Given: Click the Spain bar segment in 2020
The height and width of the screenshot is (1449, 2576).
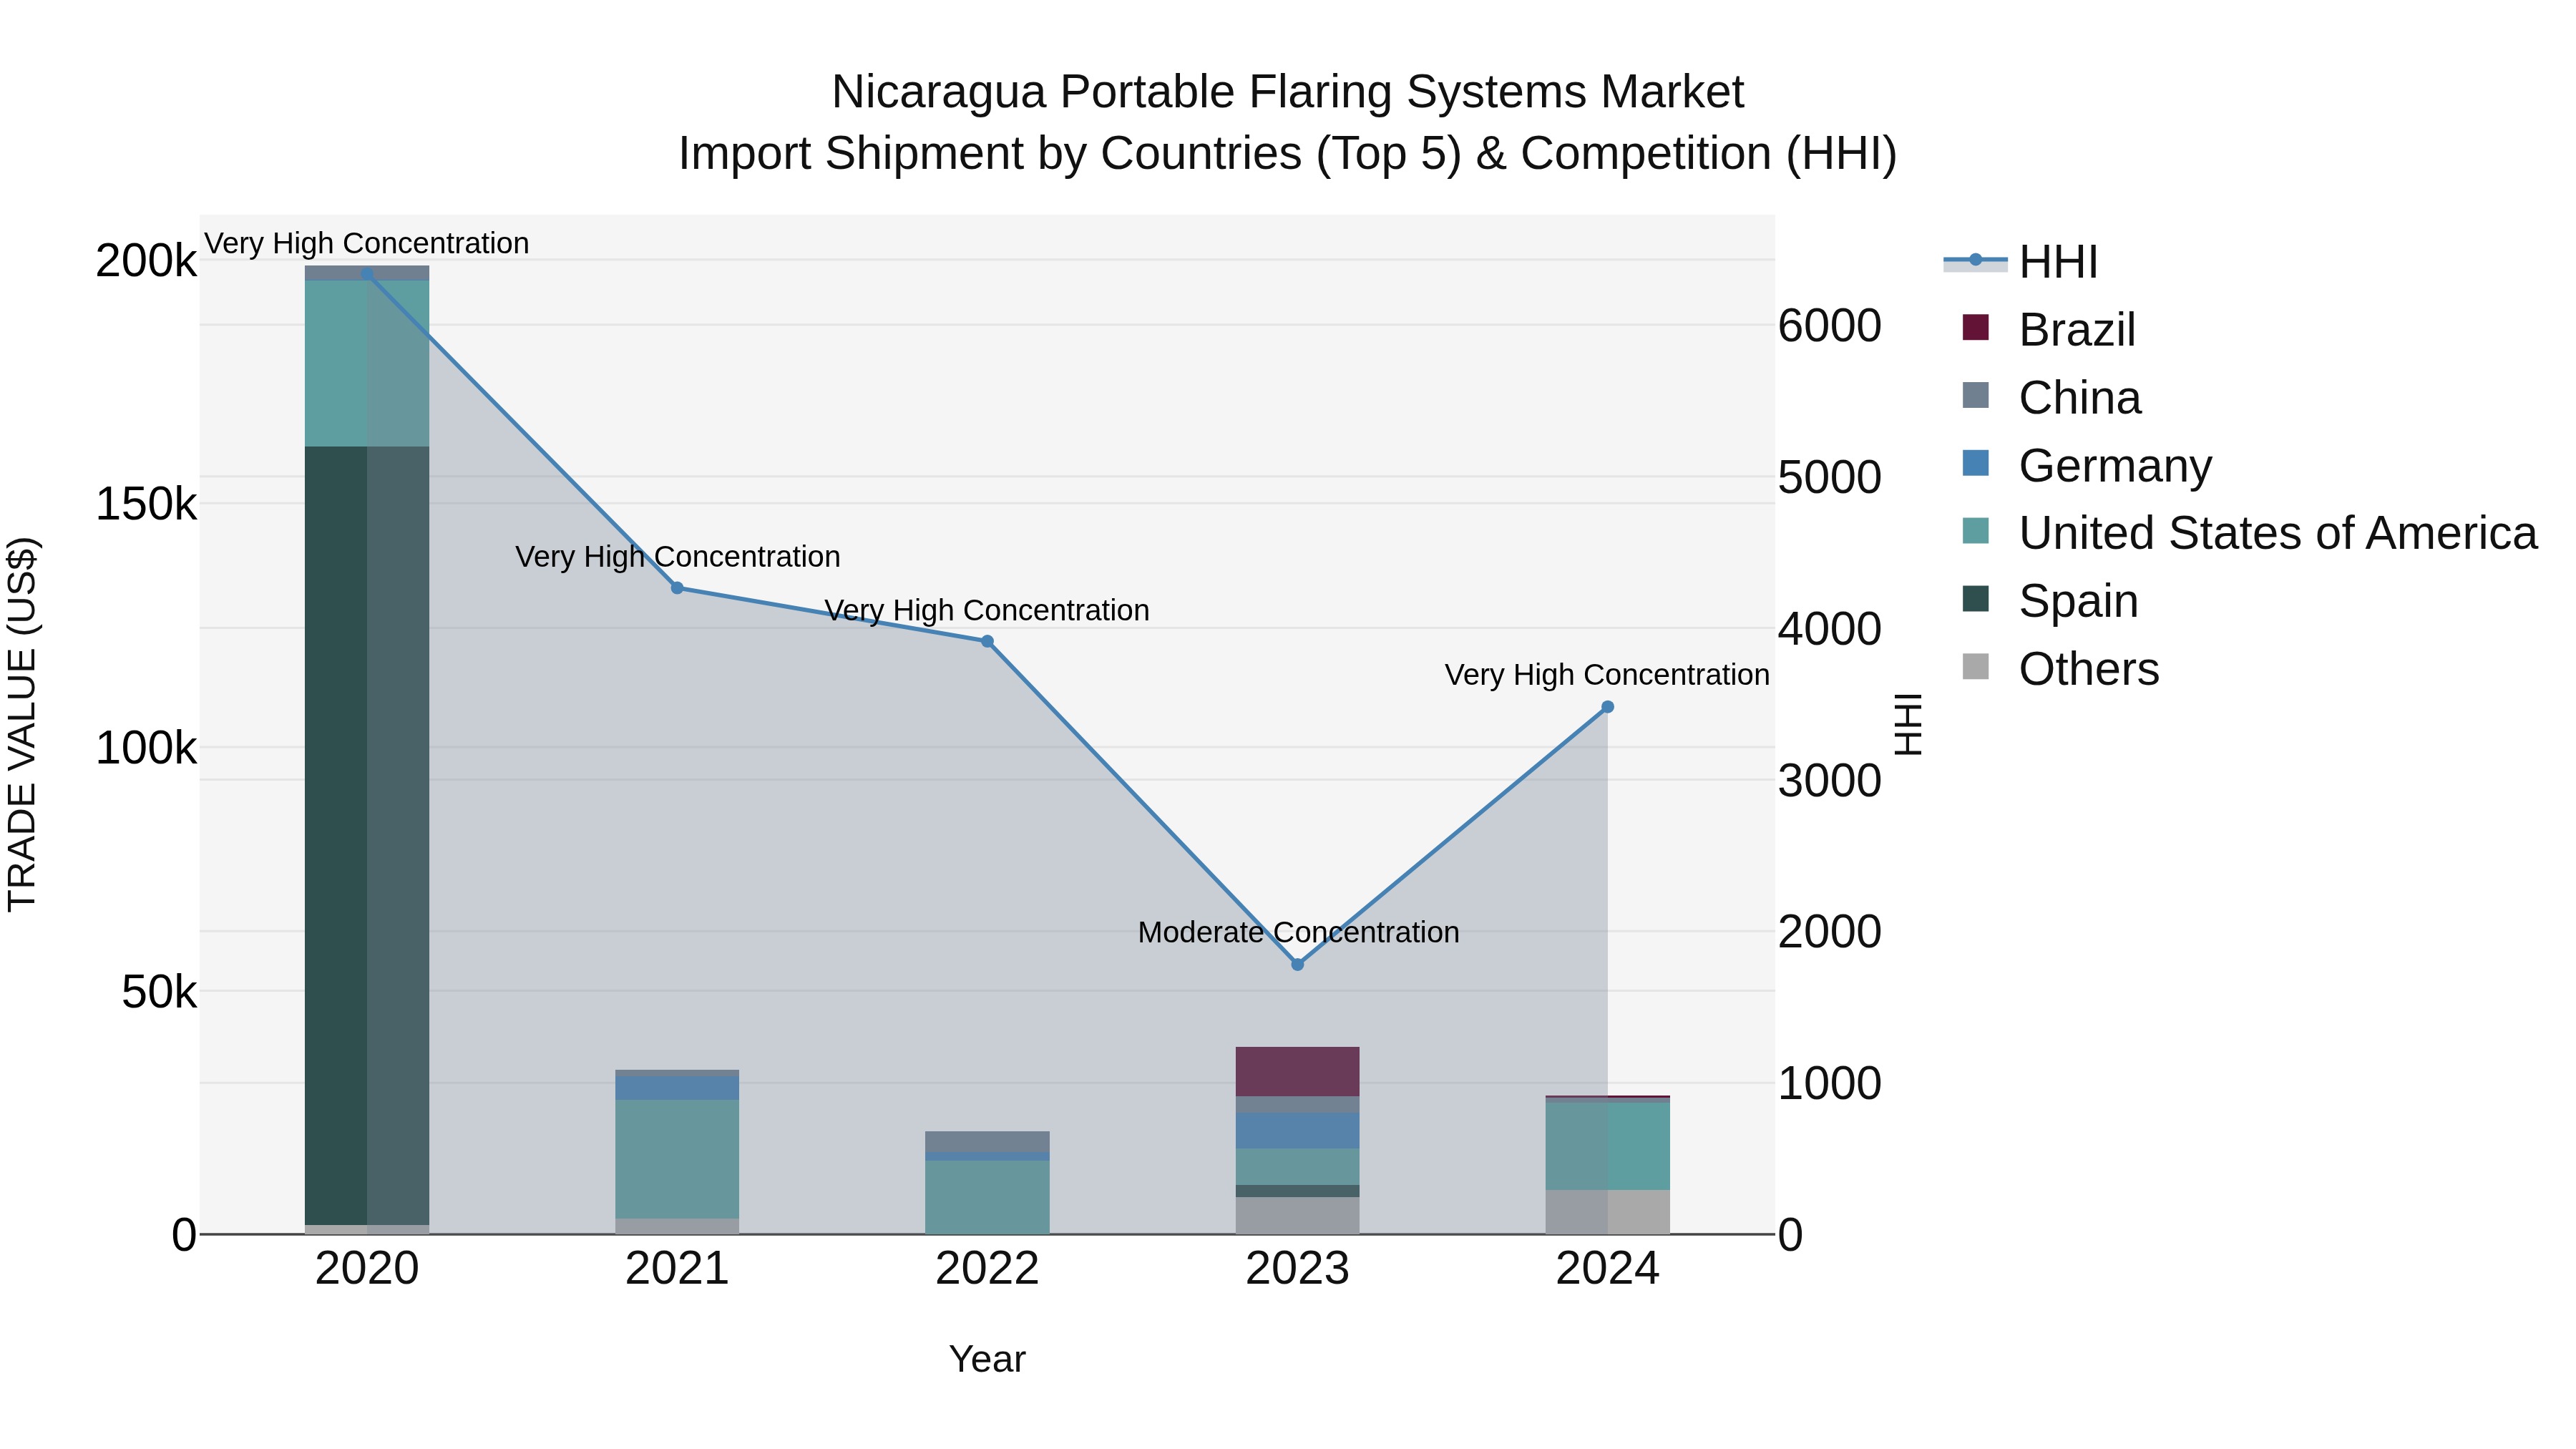Looking at the screenshot, I should click(367, 835).
